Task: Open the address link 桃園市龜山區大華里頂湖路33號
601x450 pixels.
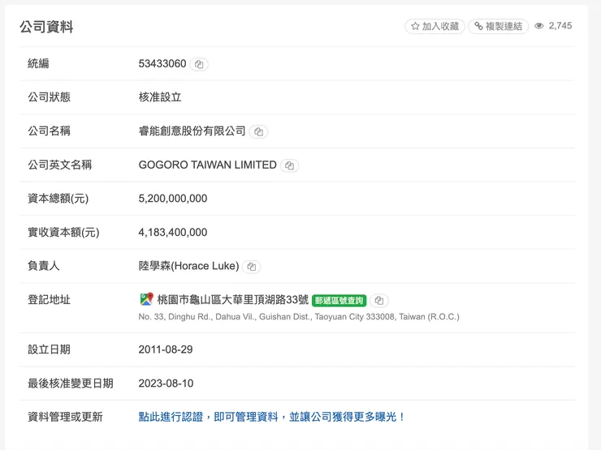Action: (x=232, y=300)
